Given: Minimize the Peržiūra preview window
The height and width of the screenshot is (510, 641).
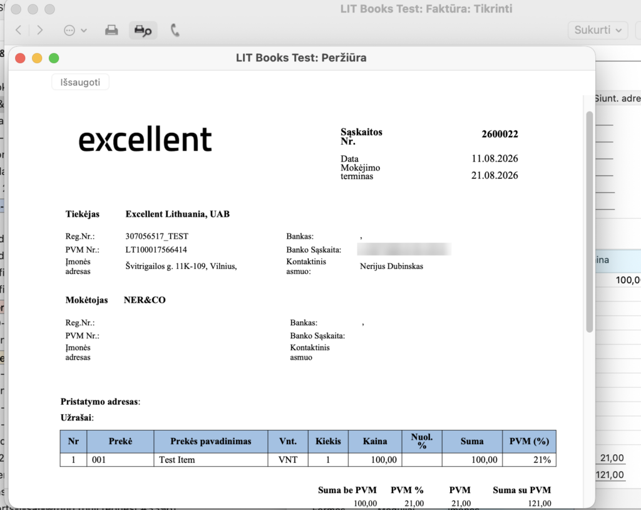Looking at the screenshot, I should pos(37,58).
